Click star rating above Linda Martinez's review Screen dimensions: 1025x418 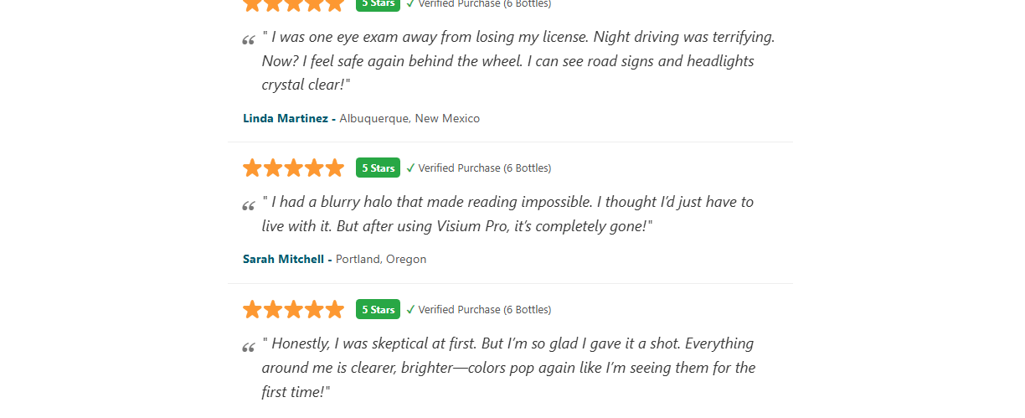click(293, 4)
